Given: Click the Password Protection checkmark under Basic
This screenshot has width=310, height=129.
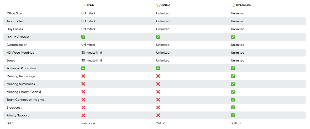Looking at the screenshot, I should tap(158, 68).
